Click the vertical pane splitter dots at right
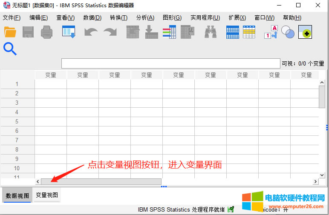 [x=327, y=127]
